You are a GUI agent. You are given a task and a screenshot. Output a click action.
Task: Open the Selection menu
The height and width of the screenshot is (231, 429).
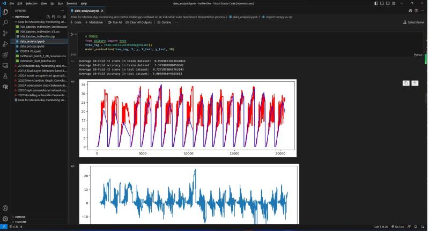[x=32, y=3]
